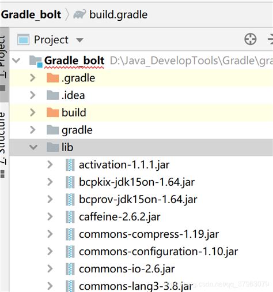The height and width of the screenshot is (292, 273).
Task: Expand the .idea folder
Action: pyautogui.click(x=33, y=95)
